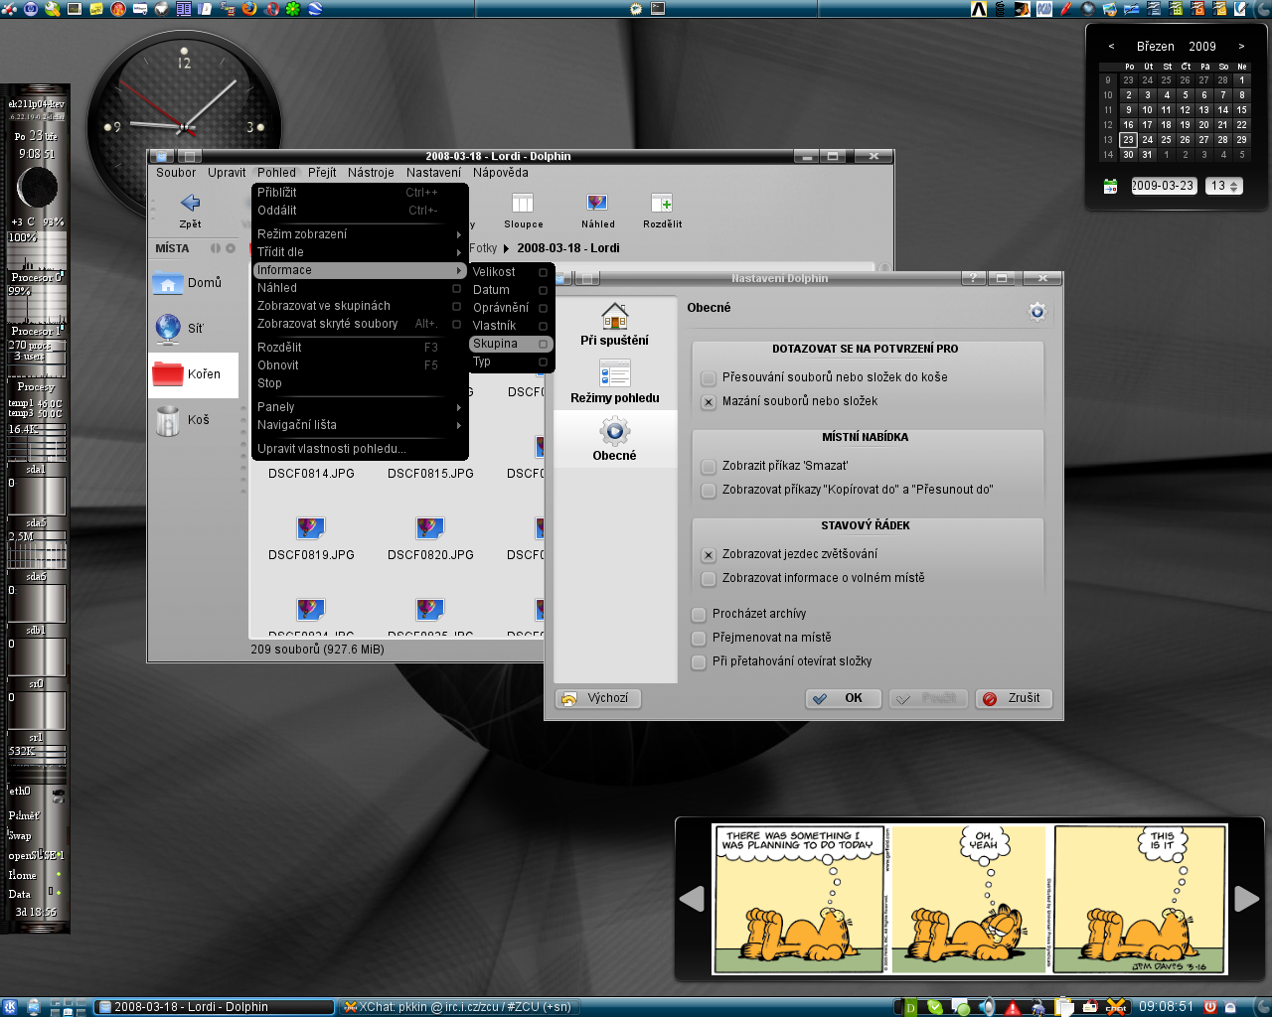Click the calendar icon beside the date field
The height and width of the screenshot is (1017, 1272).
pos(1111,186)
